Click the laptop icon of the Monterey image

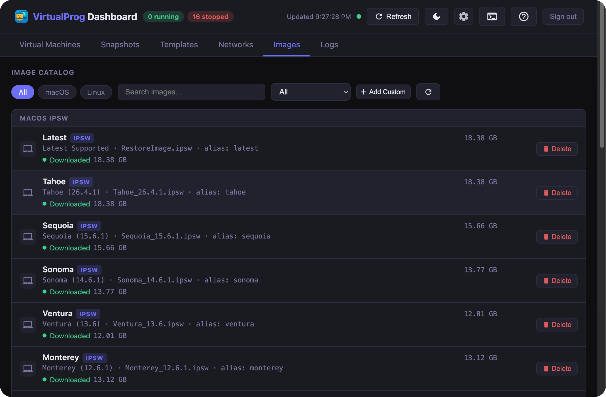pos(28,368)
